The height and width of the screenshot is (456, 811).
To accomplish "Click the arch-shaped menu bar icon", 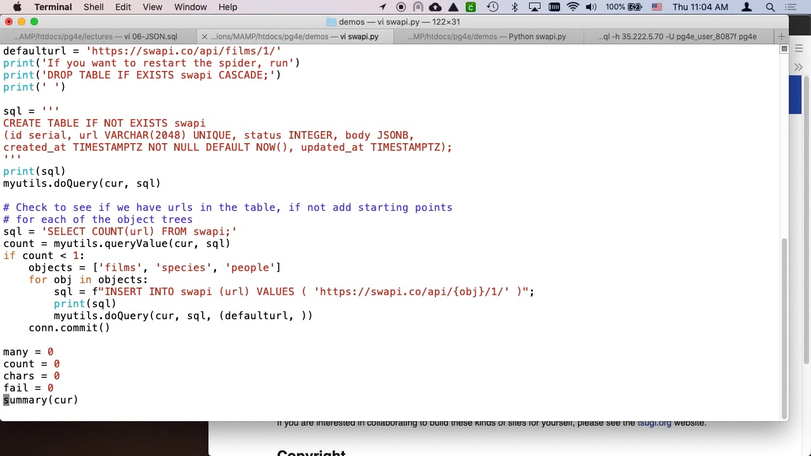I will [x=418, y=7].
